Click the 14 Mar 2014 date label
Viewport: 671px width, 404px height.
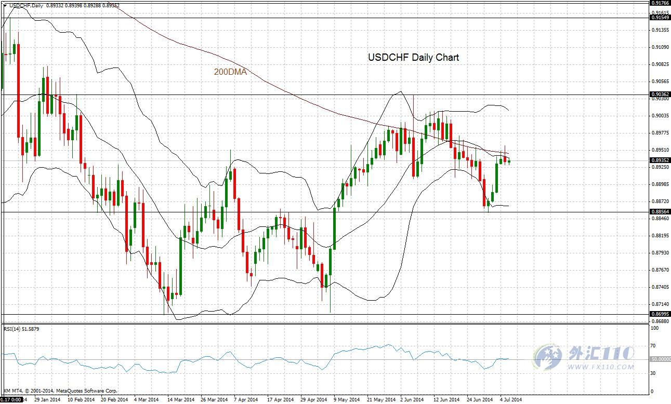180,400
